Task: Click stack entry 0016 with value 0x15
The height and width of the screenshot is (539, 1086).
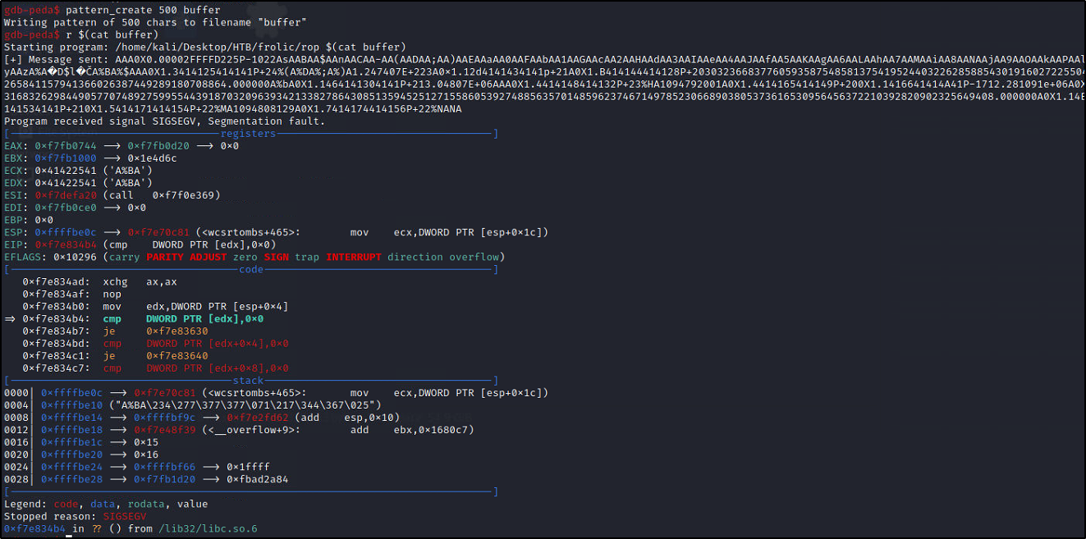Action: click(x=80, y=441)
